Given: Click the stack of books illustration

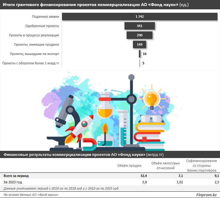Looking at the screenshot, I should pos(149,136).
